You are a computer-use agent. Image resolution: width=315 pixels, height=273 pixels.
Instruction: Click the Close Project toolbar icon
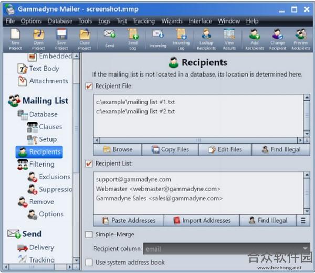[85, 39]
